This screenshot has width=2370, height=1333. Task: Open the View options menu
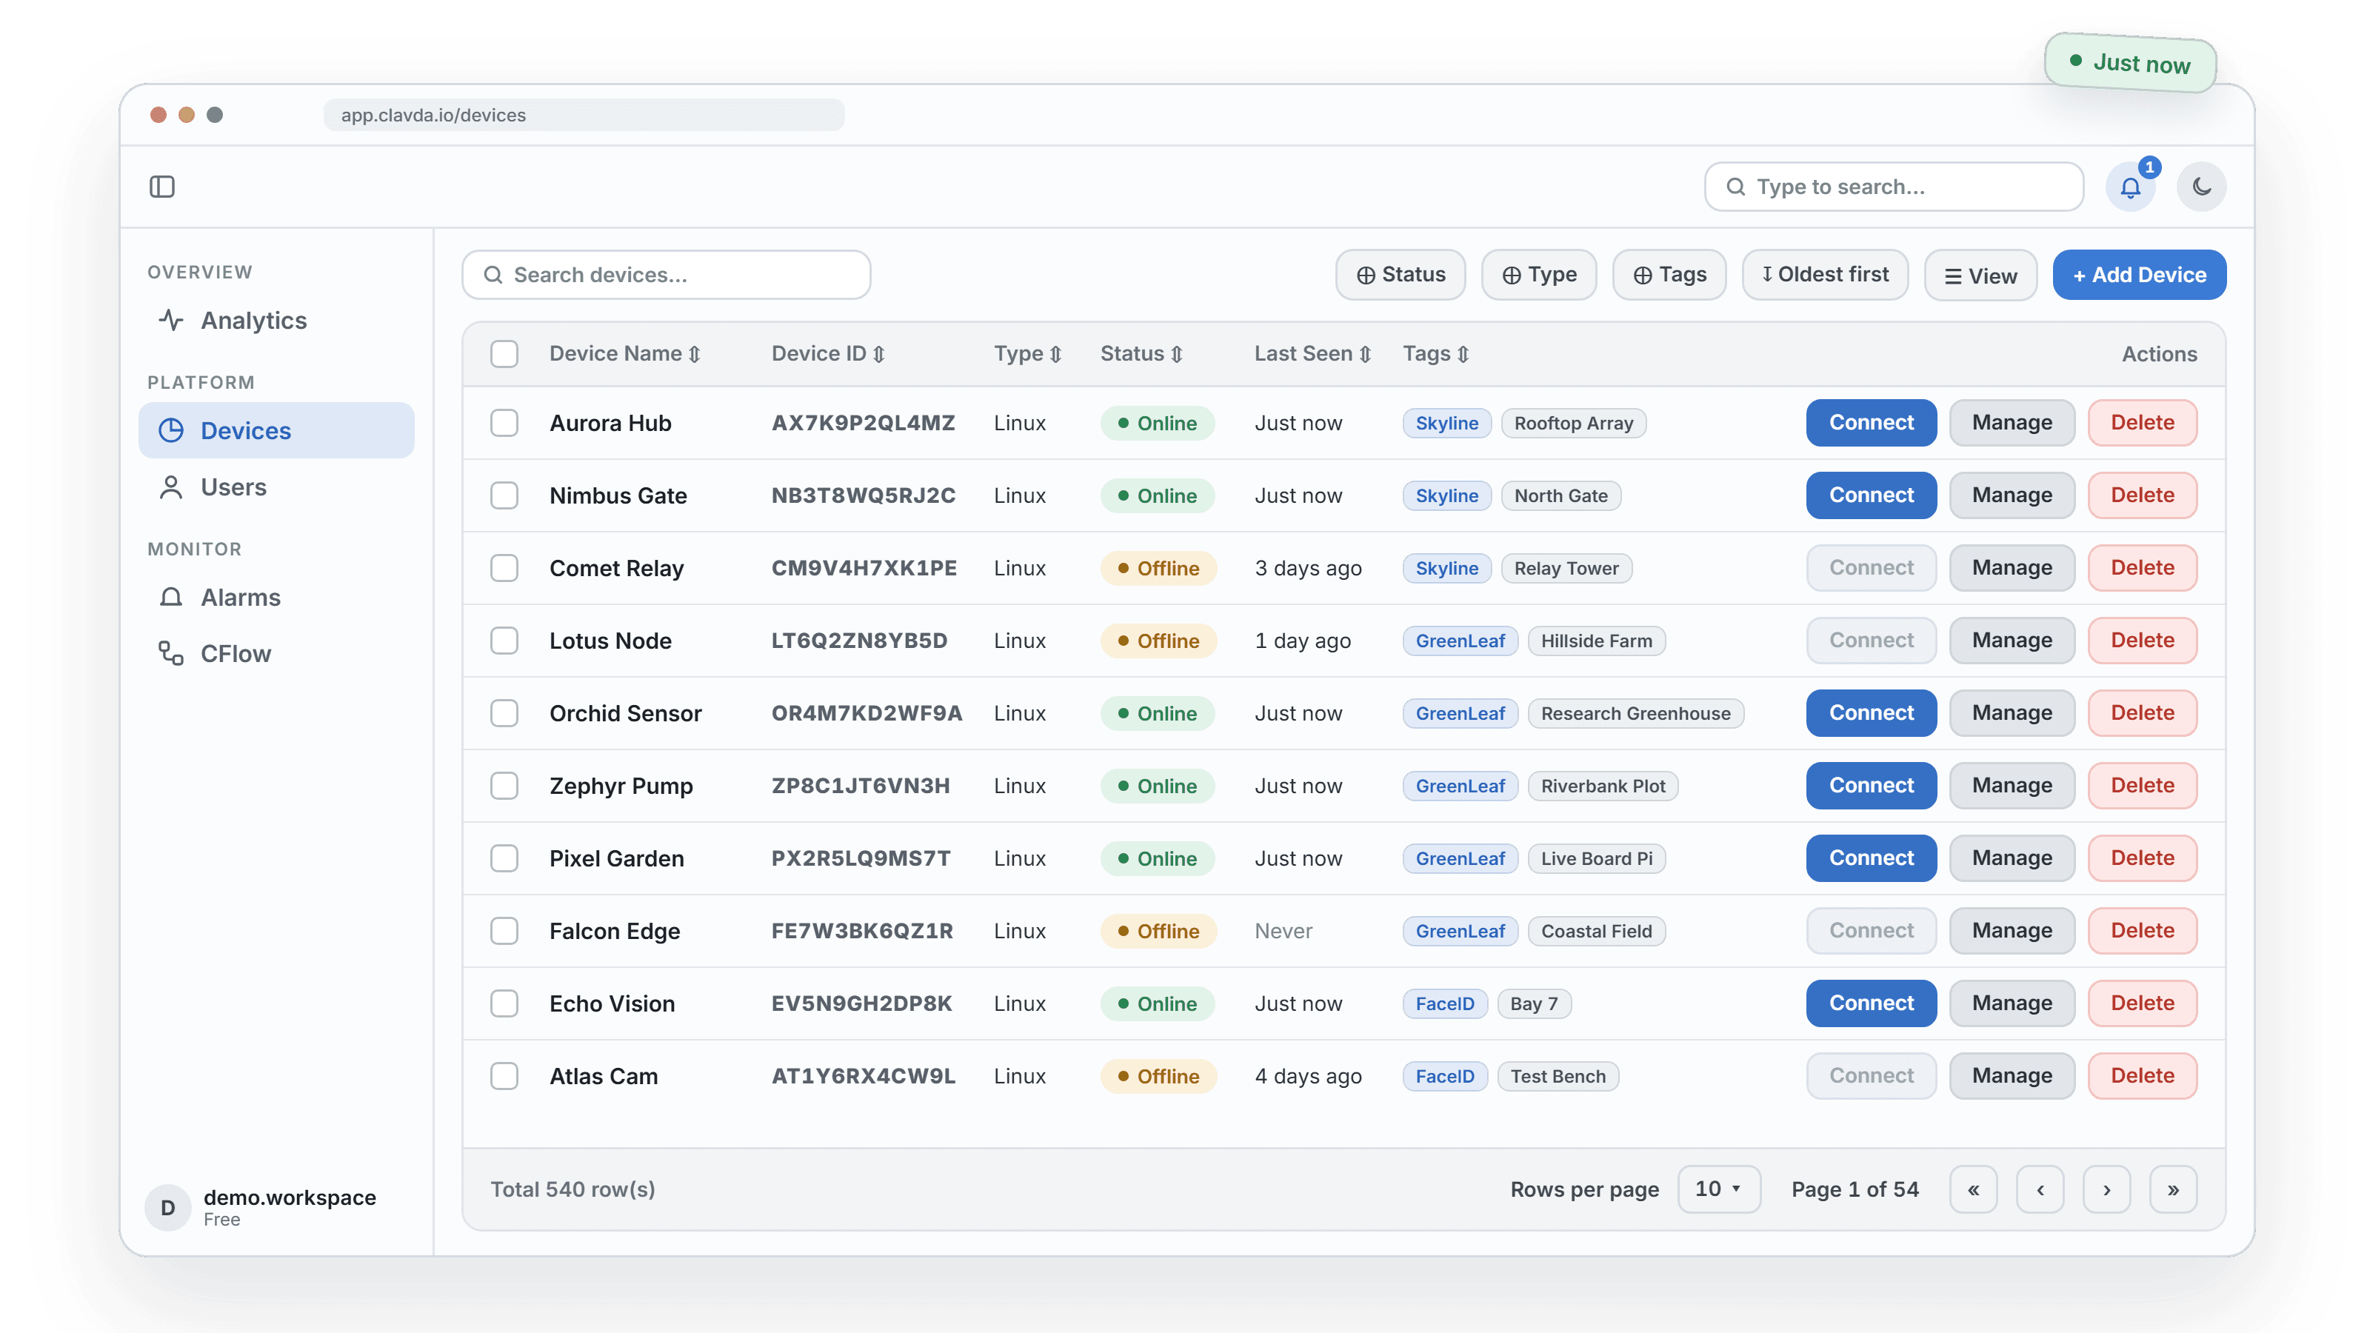1980,276
